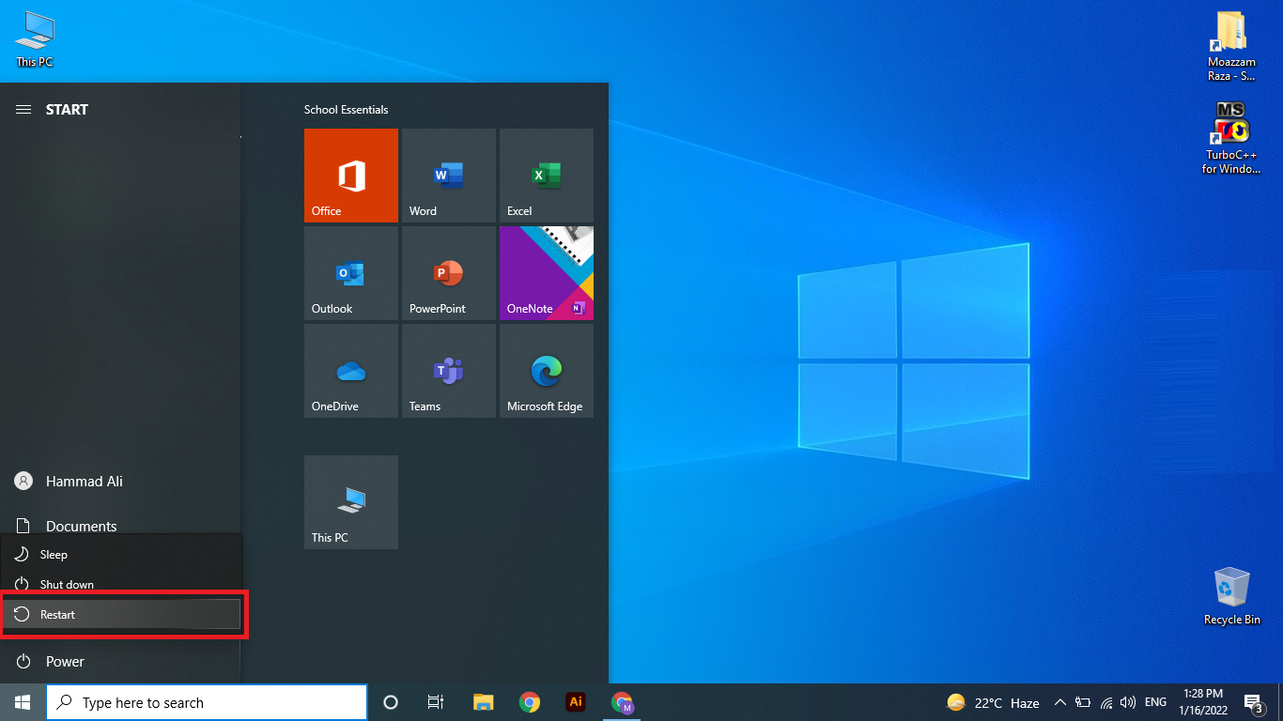Open the weather widget showing 22°C Haze
The height and width of the screenshot is (721, 1283).
coord(993,702)
